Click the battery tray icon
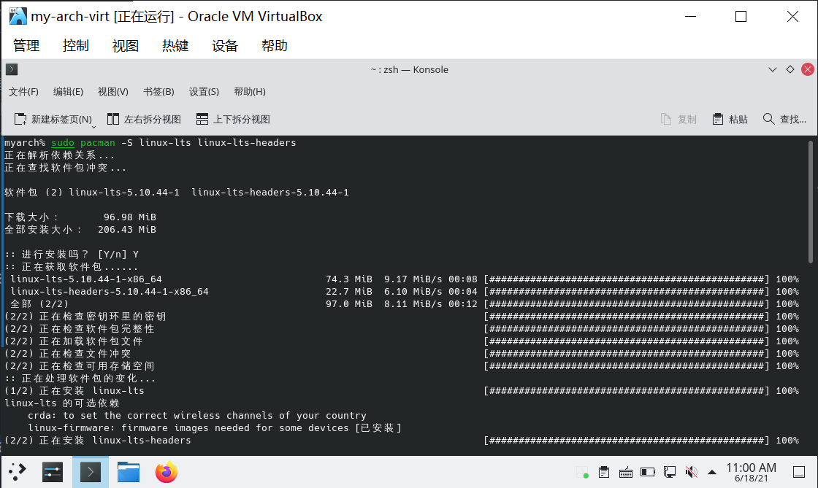818x488 pixels. 648,472
